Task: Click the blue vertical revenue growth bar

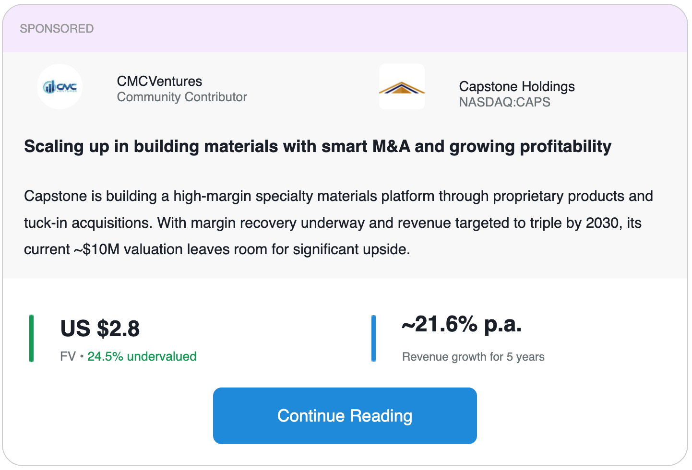Action: pos(373,338)
